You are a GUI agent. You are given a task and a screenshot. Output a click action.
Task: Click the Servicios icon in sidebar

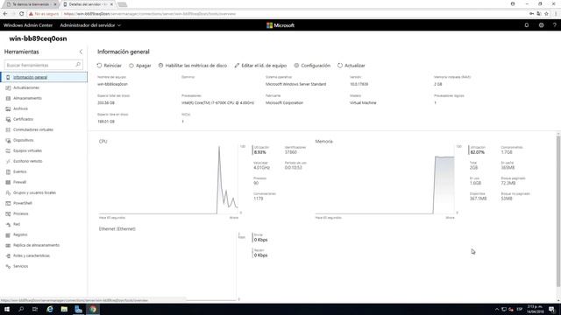8,266
